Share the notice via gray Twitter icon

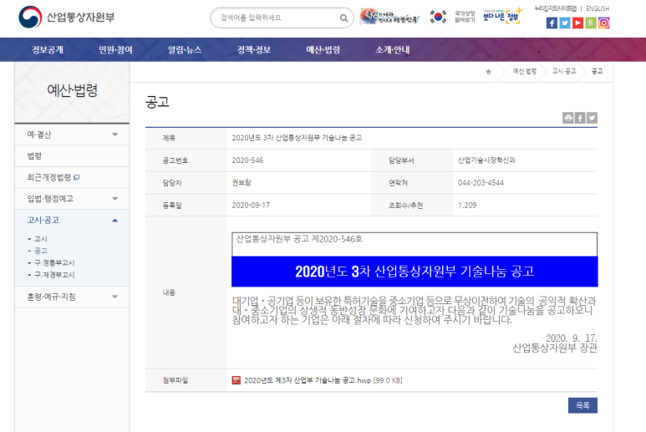[592, 118]
